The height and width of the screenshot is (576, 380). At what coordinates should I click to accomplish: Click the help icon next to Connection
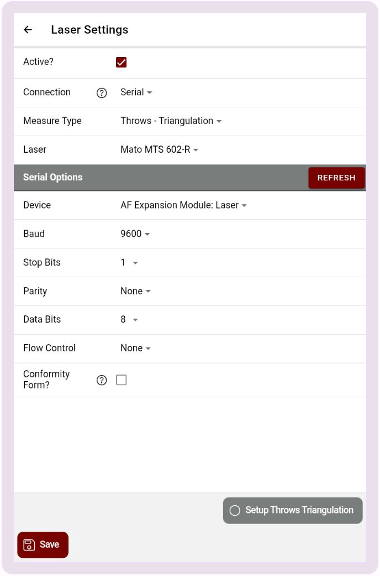(x=102, y=93)
